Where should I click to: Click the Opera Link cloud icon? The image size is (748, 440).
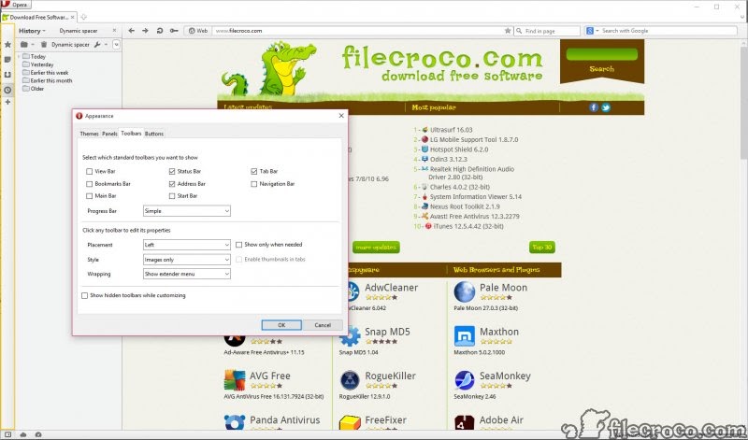coord(22,434)
